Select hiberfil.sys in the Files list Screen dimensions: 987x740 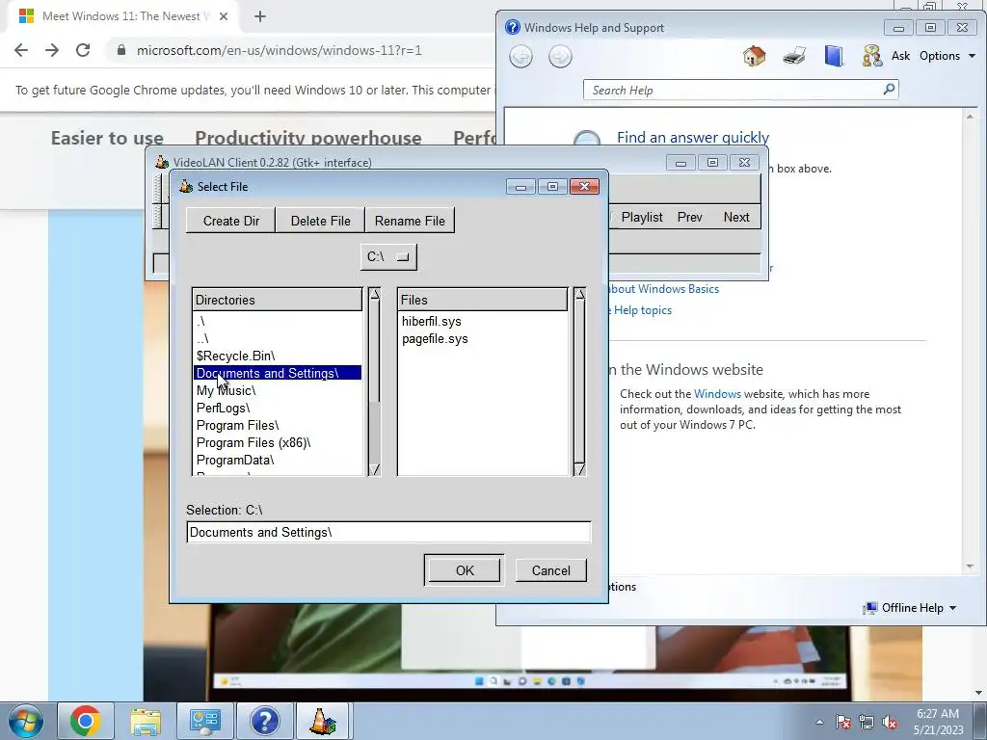click(482, 322)
